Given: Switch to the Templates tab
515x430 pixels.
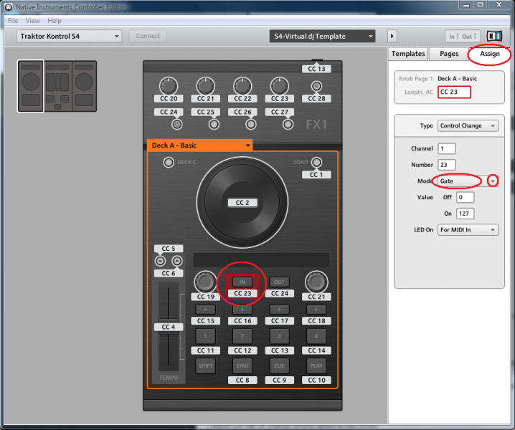Looking at the screenshot, I should click(408, 54).
